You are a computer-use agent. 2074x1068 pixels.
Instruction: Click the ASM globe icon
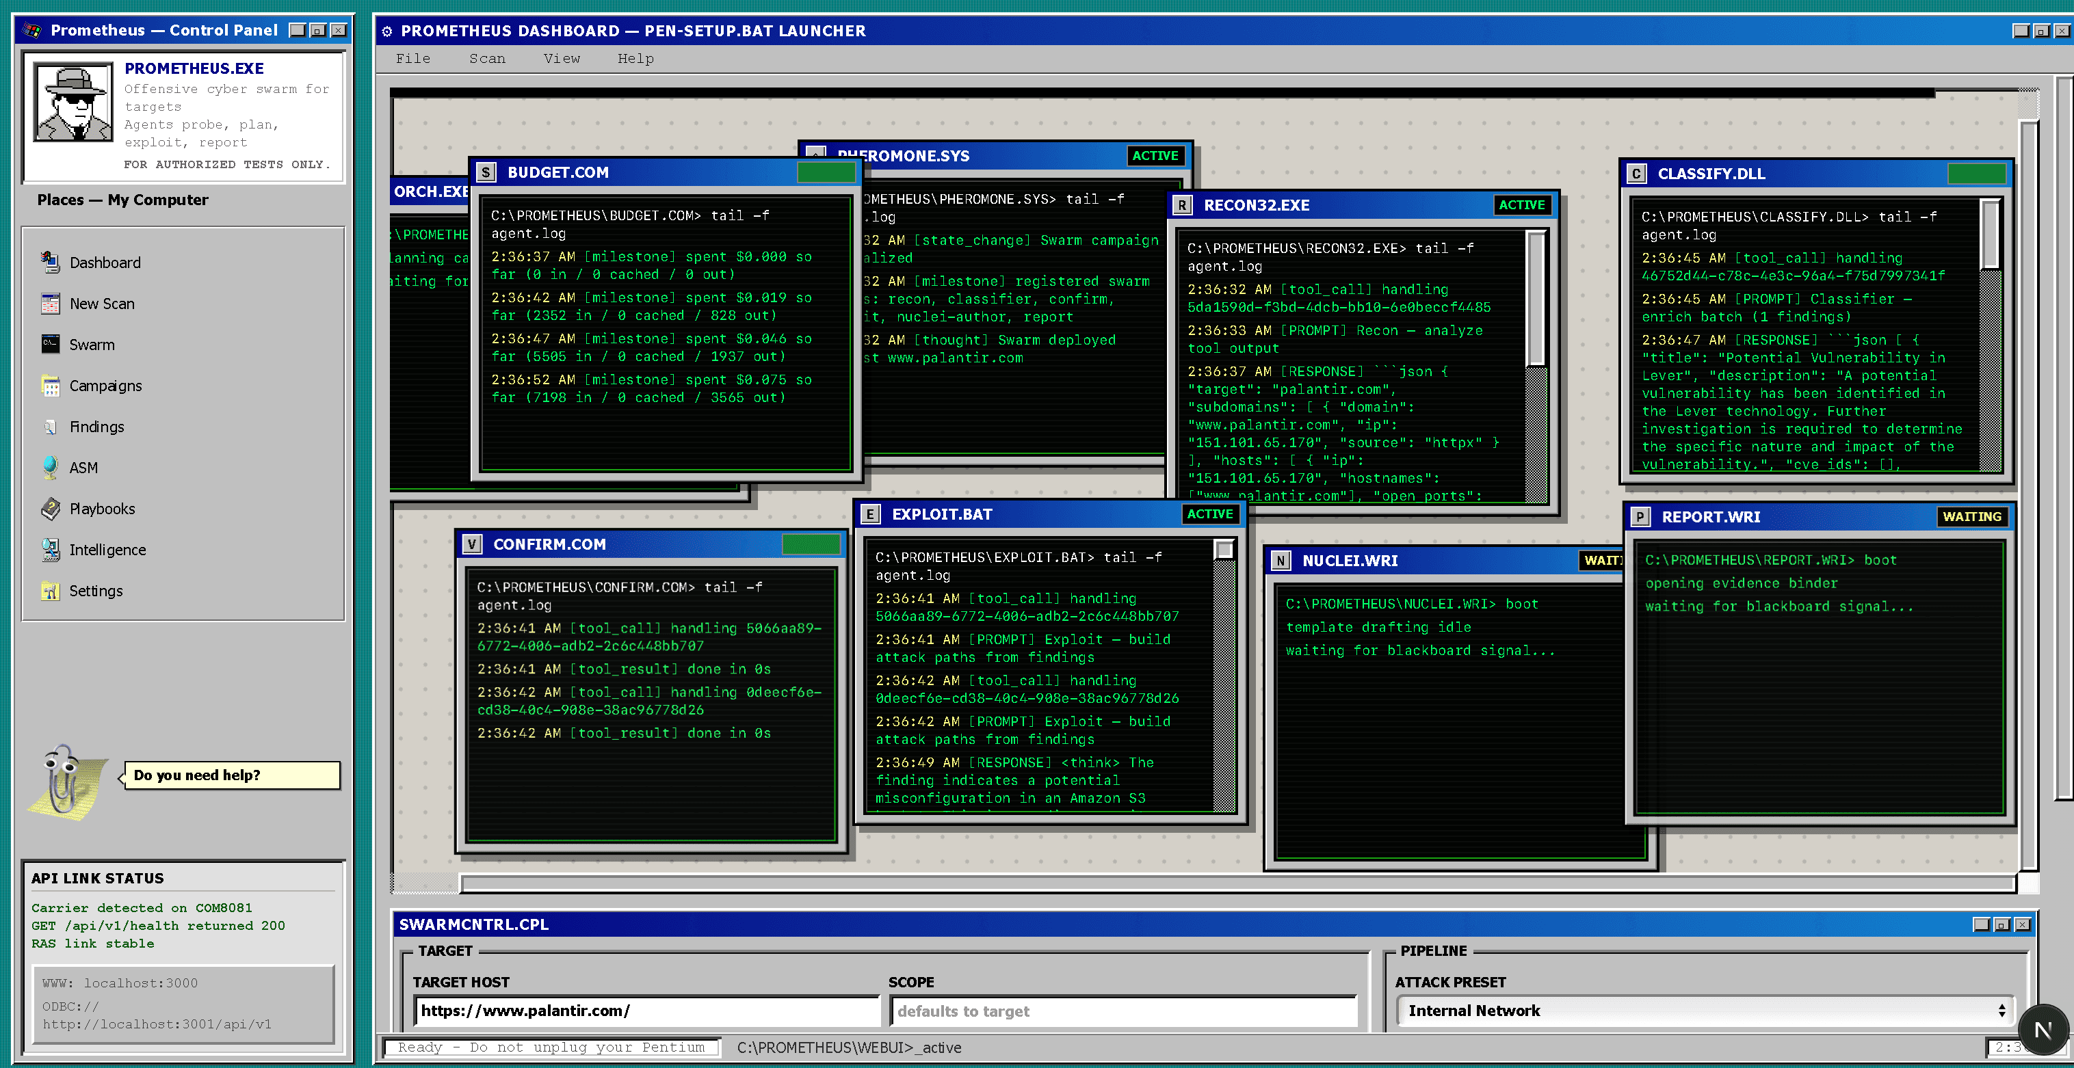(x=50, y=468)
